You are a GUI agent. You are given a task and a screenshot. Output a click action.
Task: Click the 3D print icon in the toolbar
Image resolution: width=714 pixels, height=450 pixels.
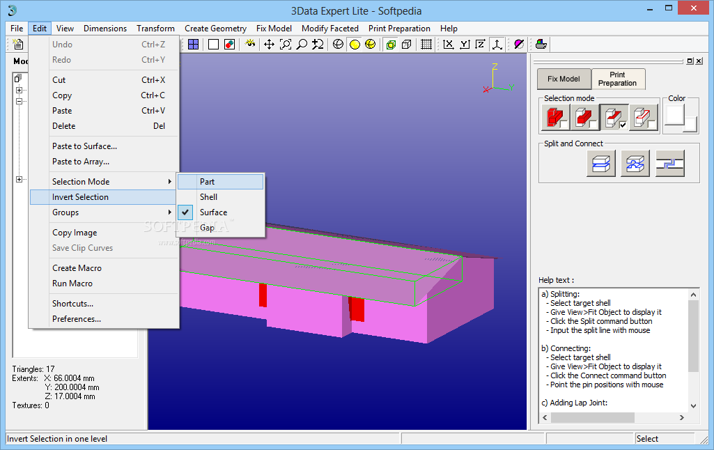541,44
